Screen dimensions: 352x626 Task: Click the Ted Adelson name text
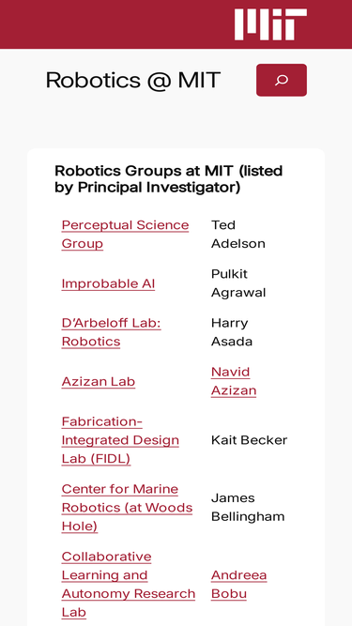point(237,234)
